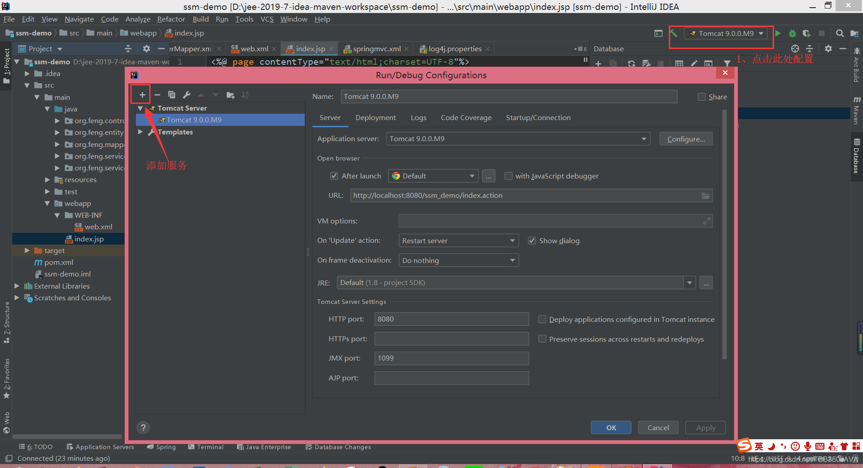Copy the selected run configuration
Image resolution: width=863 pixels, height=468 pixels.
[171, 95]
